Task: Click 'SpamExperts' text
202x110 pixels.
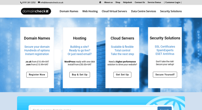Action: [x=165, y=50]
